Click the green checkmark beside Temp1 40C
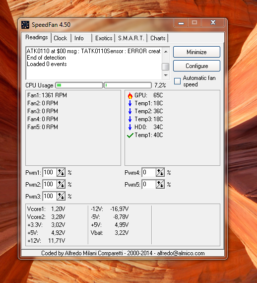This screenshot has width=257, height=283. coord(130,136)
